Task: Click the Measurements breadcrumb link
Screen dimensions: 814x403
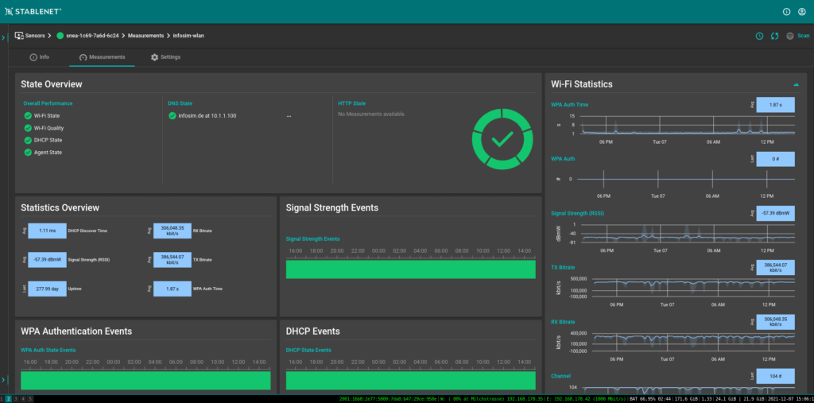Action: click(145, 36)
